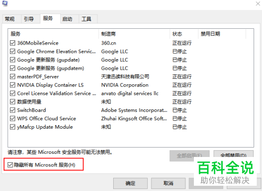Click the 确定 button
This screenshot has height=191, width=262.
pos(130,183)
